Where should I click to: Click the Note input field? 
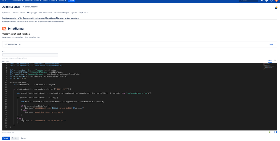coord(30,55)
